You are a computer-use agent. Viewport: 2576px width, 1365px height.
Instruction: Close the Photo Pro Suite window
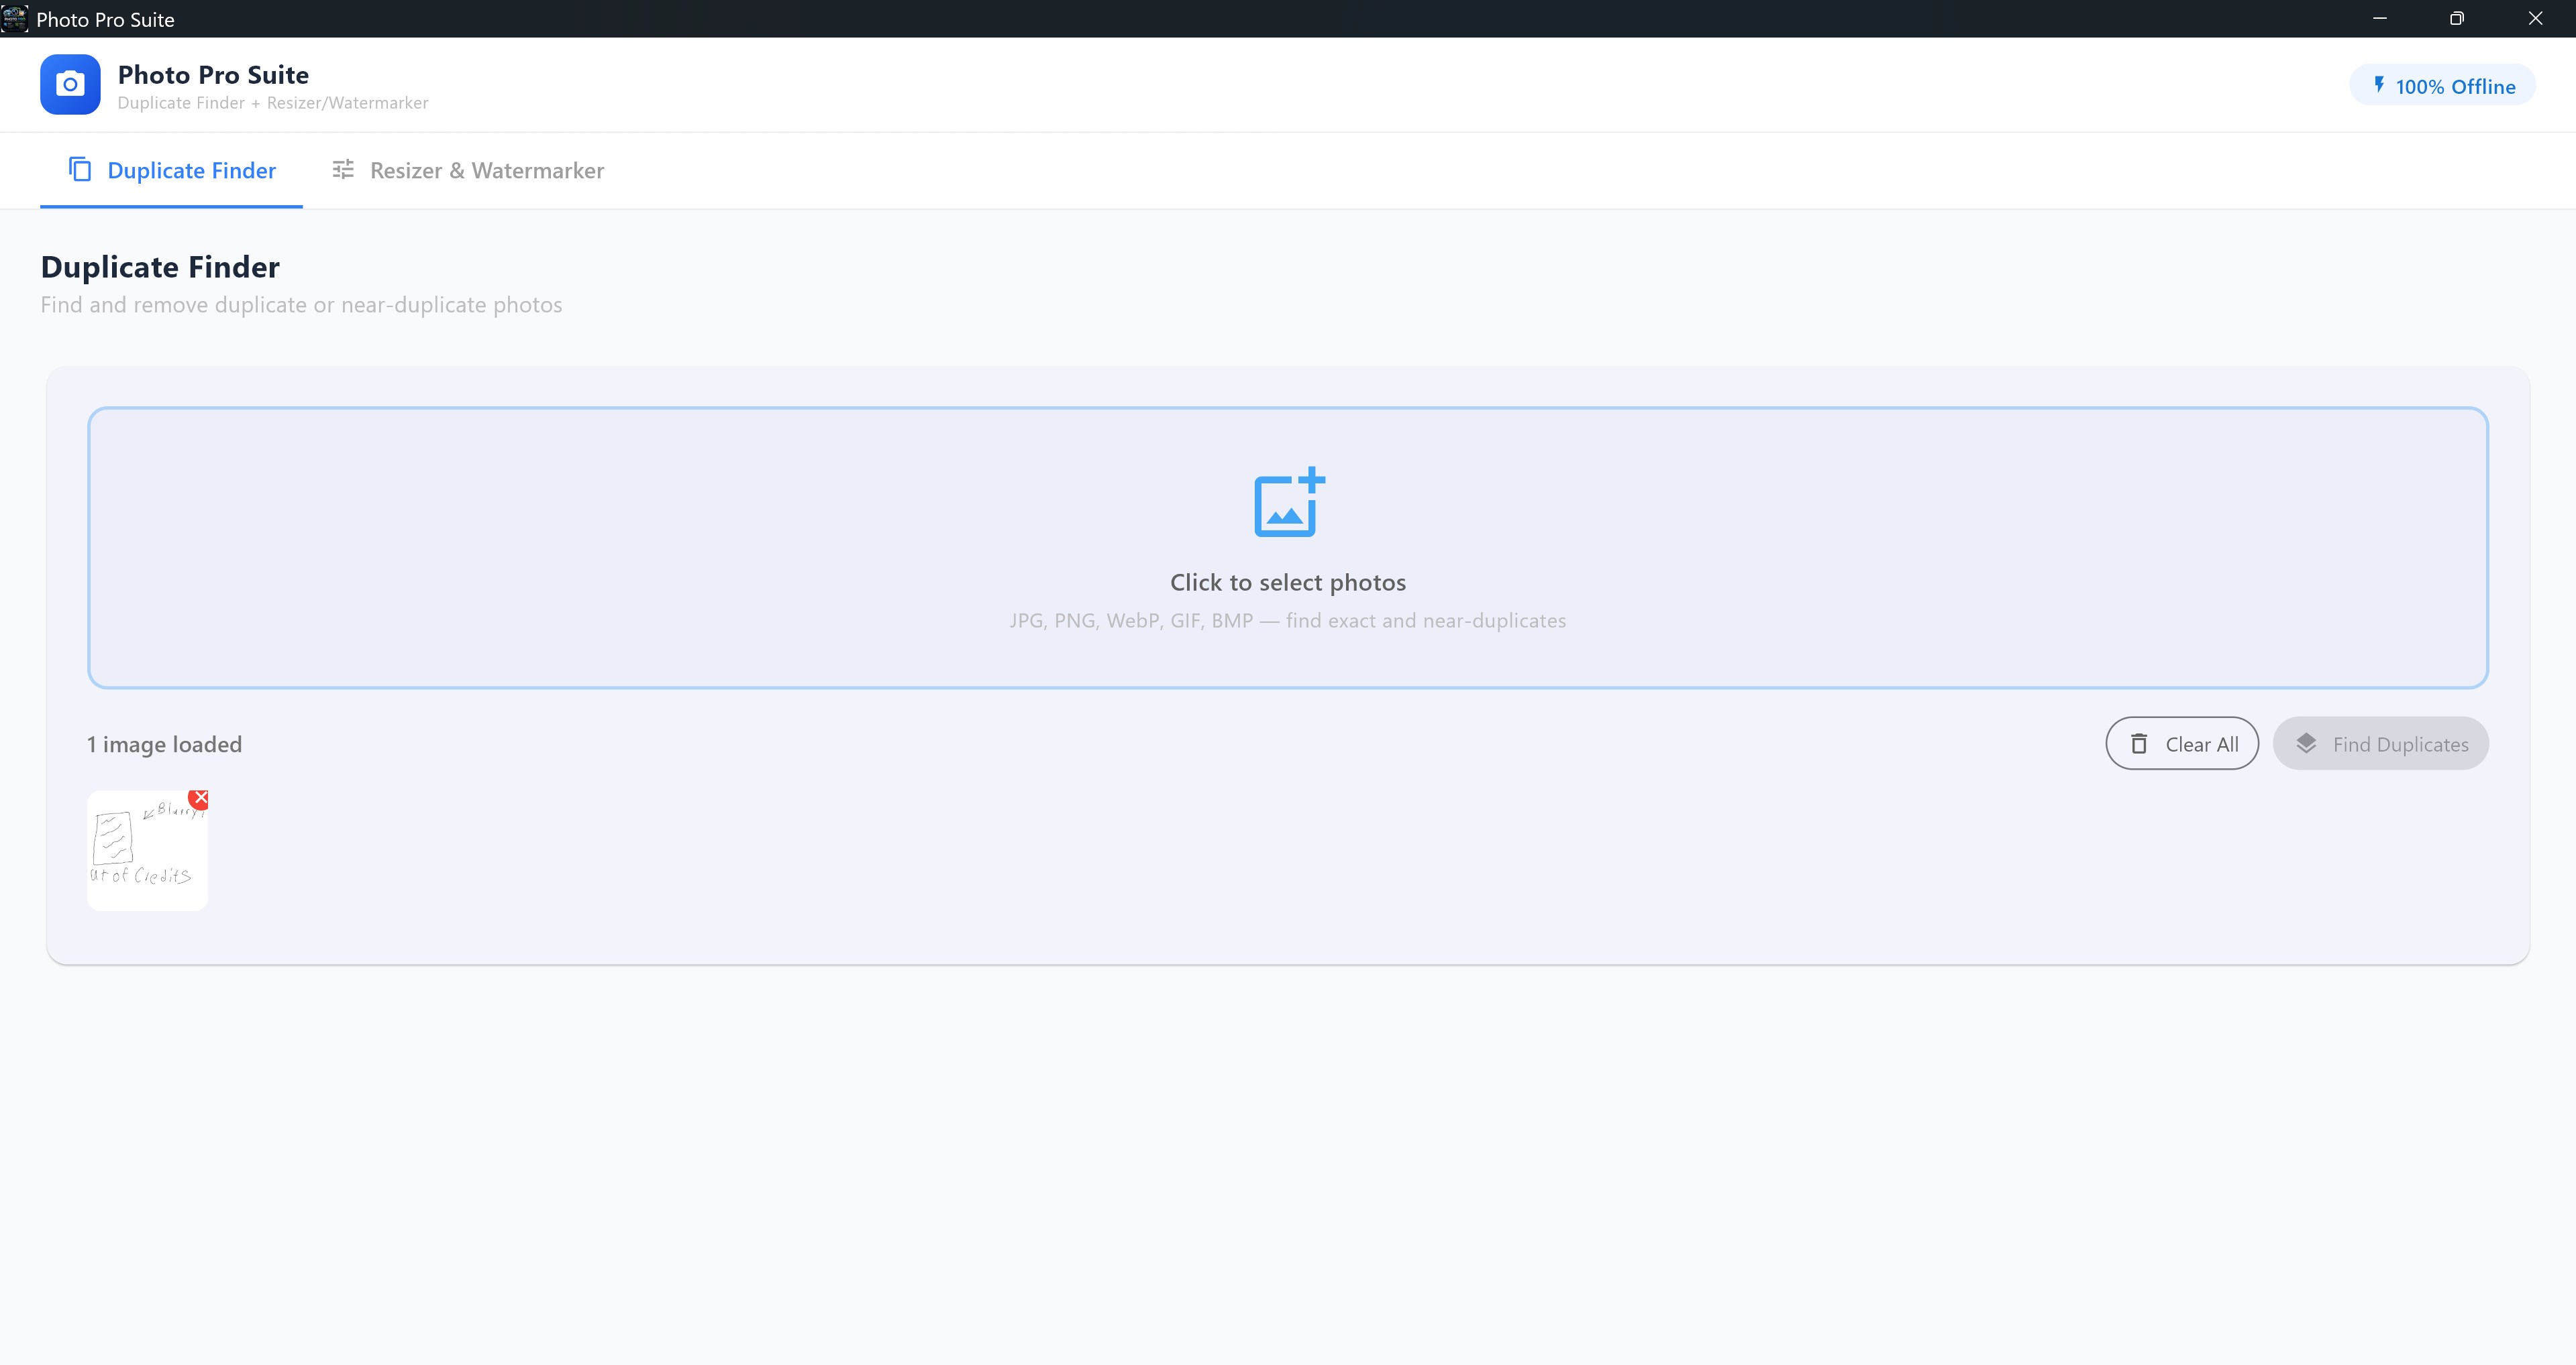(2536, 18)
